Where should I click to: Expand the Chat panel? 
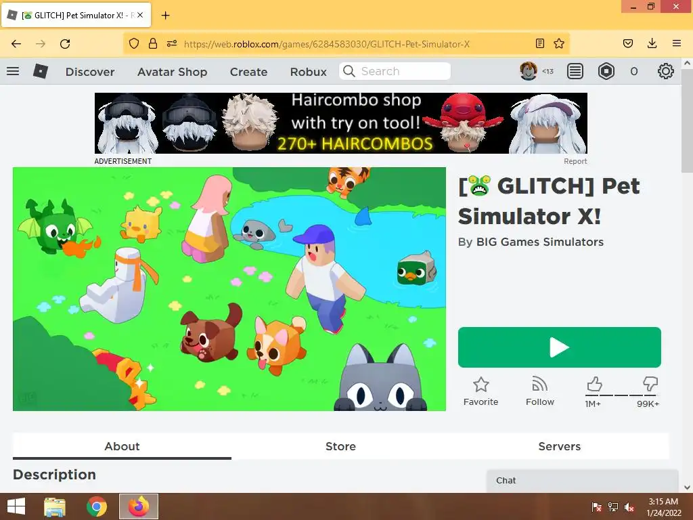tap(583, 481)
